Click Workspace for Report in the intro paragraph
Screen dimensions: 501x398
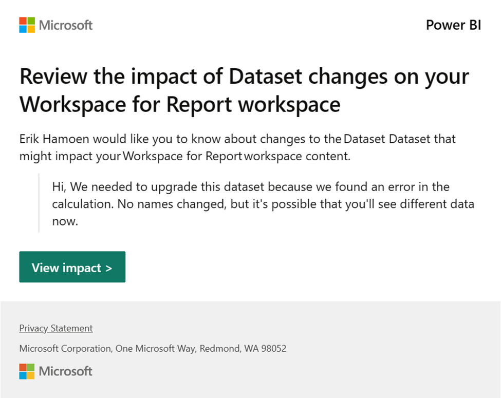click(x=181, y=157)
